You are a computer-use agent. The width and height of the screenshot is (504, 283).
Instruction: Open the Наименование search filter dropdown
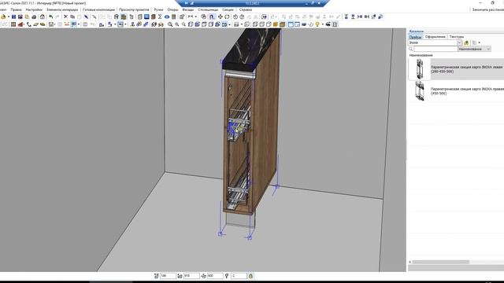click(488, 49)
